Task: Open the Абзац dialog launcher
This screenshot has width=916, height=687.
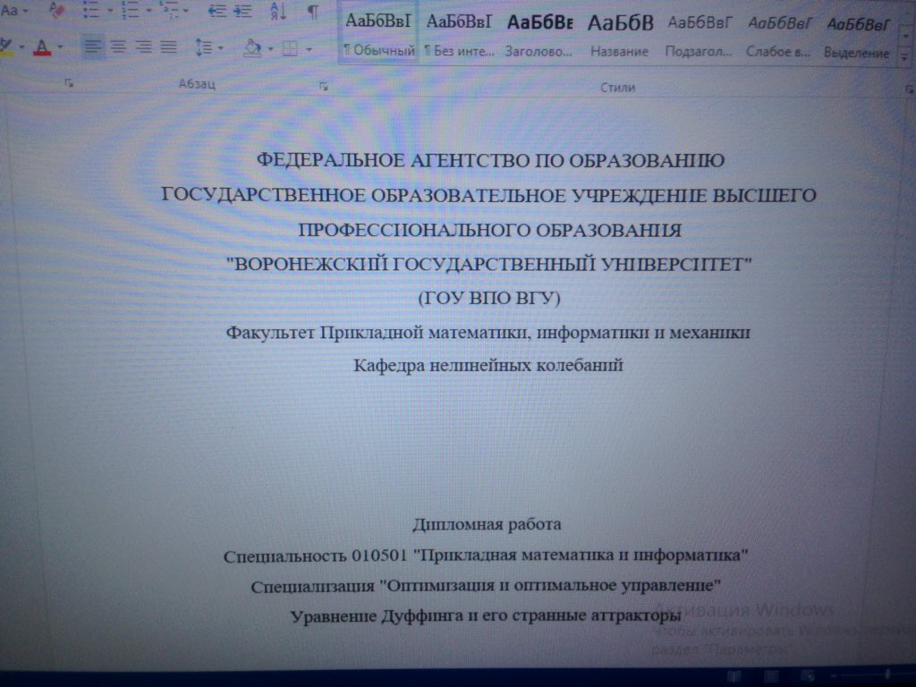Action: (x=324, y=87)
